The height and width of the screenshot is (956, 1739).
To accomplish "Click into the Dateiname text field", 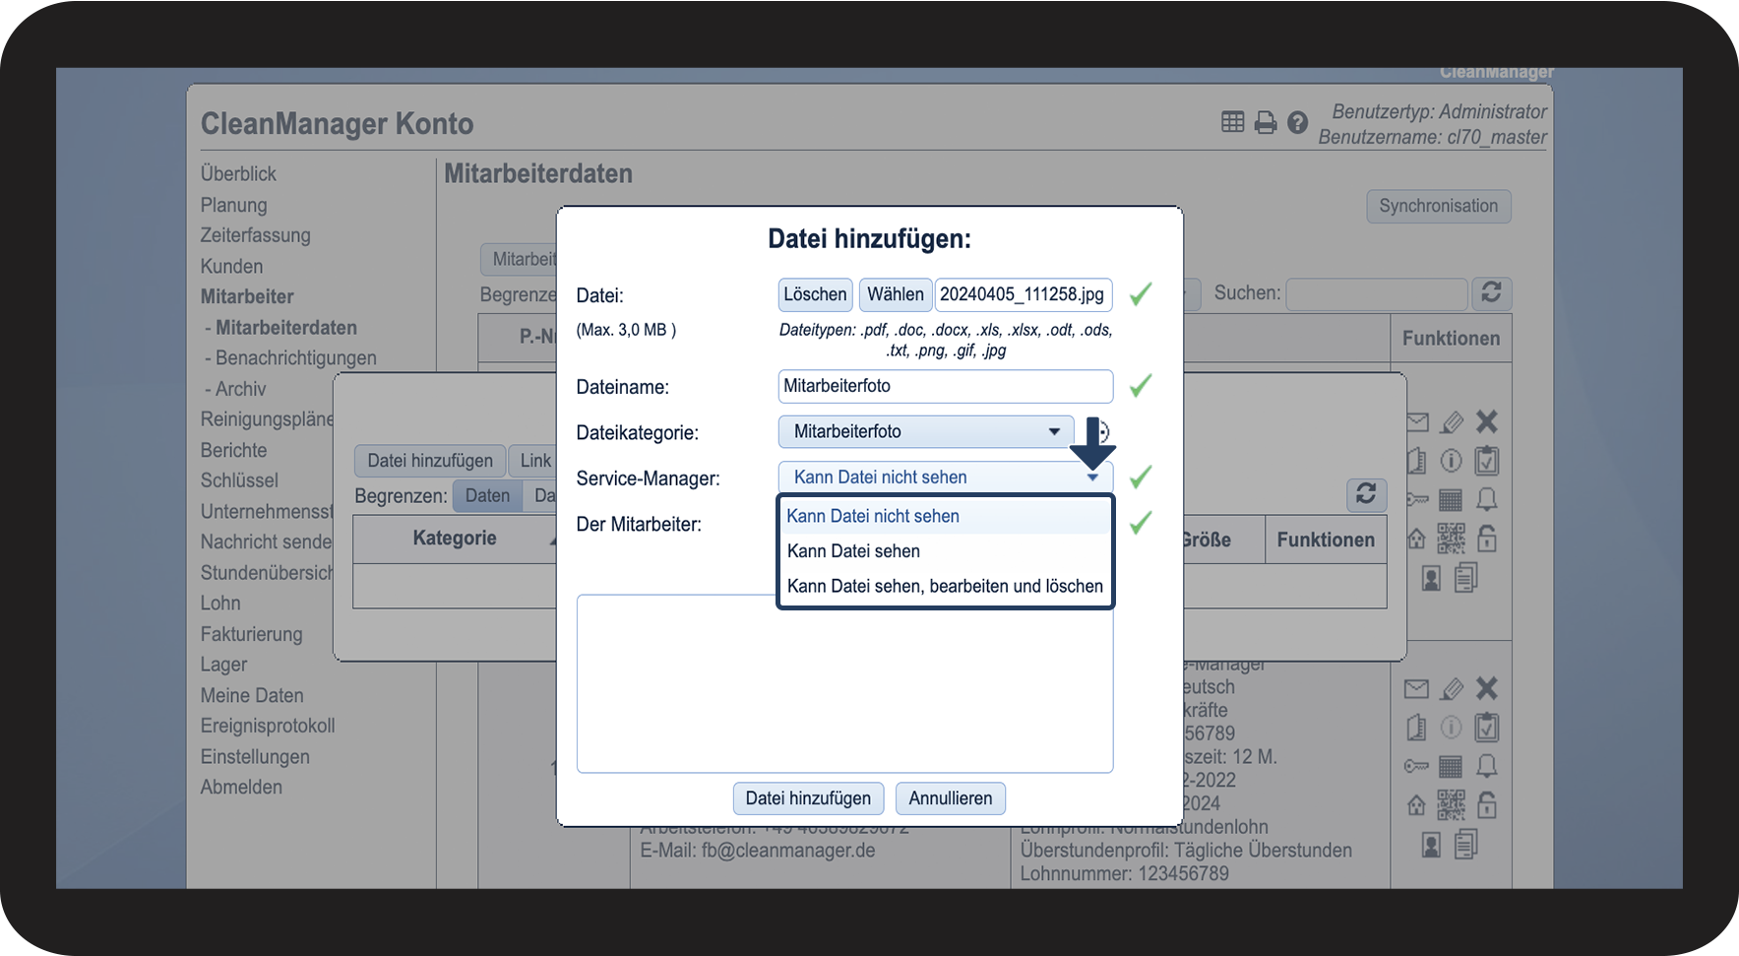I will click(x=945, y=386).
